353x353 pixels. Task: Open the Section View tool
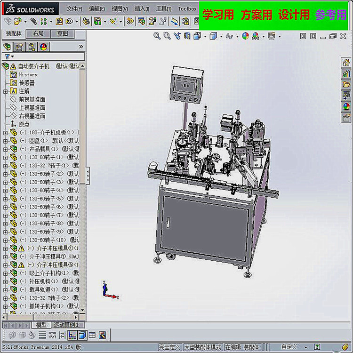pos(187,36)
